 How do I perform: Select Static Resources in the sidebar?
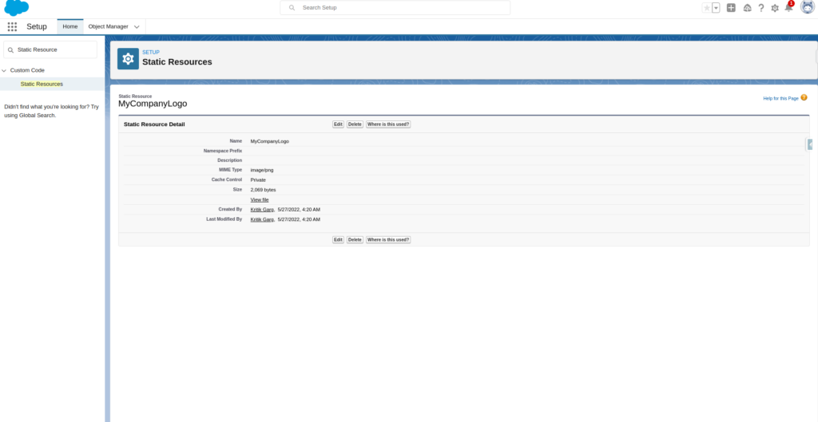[42, 84]
